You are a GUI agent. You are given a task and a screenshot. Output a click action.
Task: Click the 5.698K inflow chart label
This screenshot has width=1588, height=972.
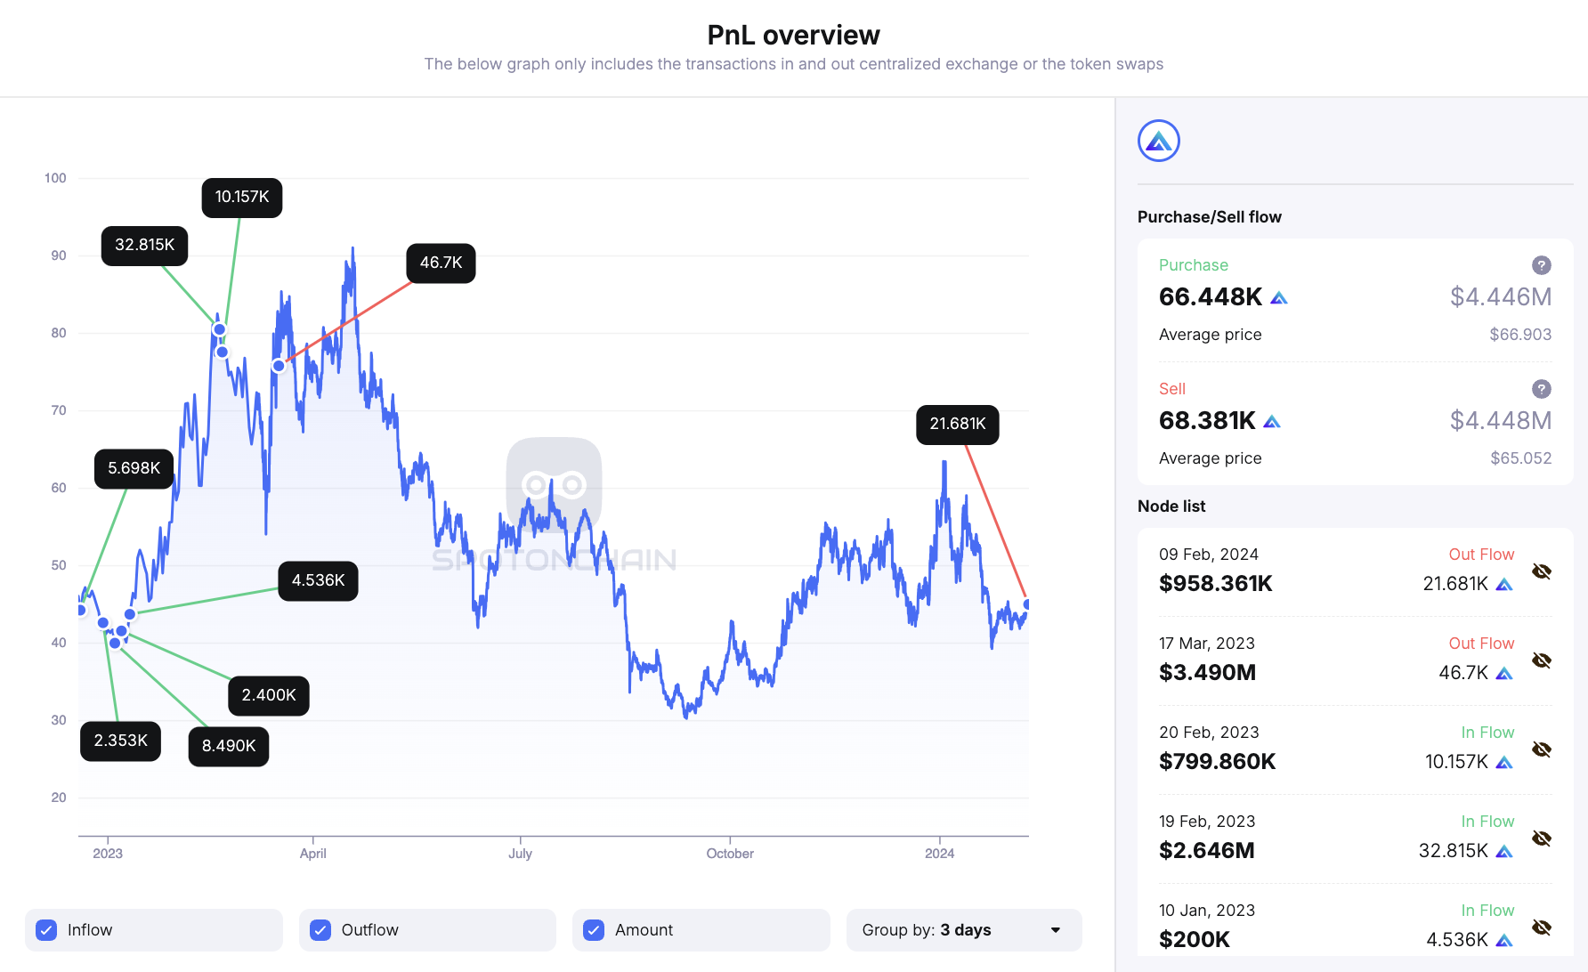tap(134, 469)
